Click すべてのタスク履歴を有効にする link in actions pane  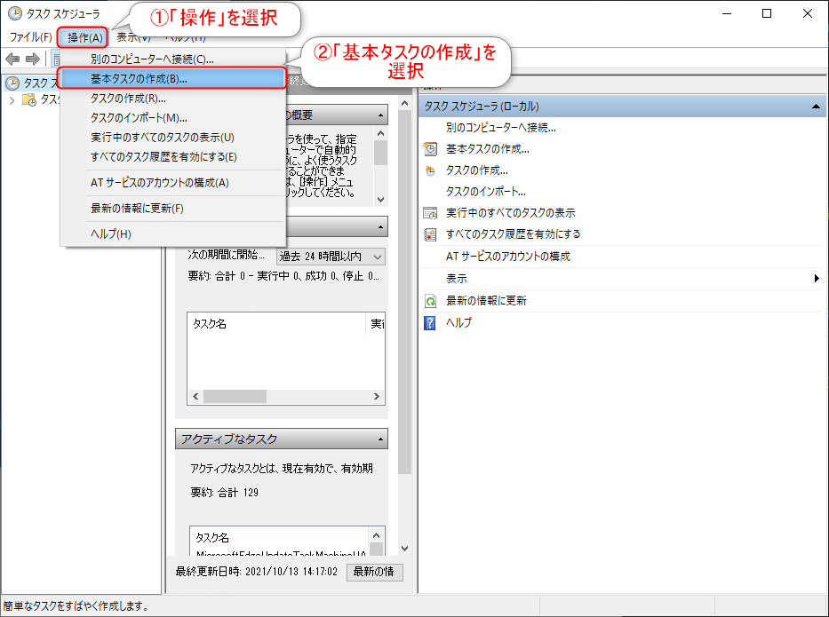coord(513,234)
